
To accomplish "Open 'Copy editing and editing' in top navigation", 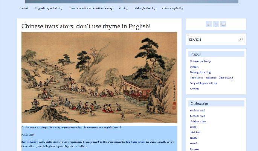I will pyautogui.click(x=49, y=8).
